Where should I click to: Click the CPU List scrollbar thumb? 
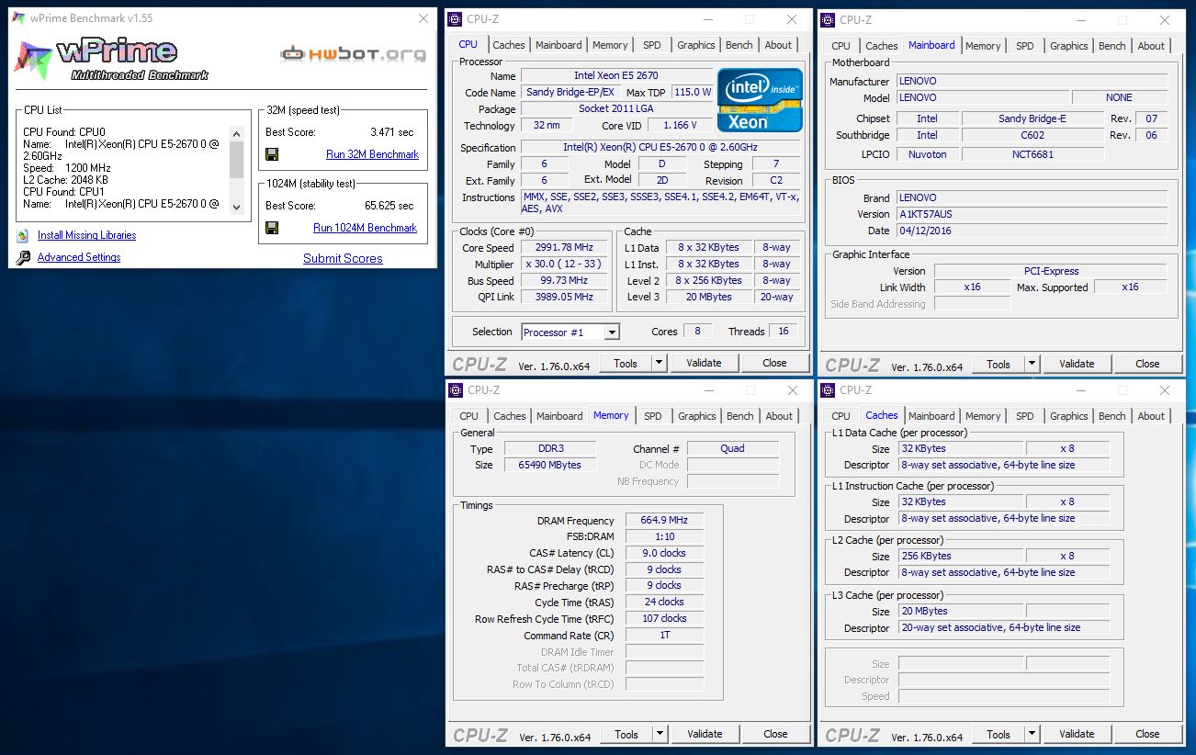tap(237, 160)
